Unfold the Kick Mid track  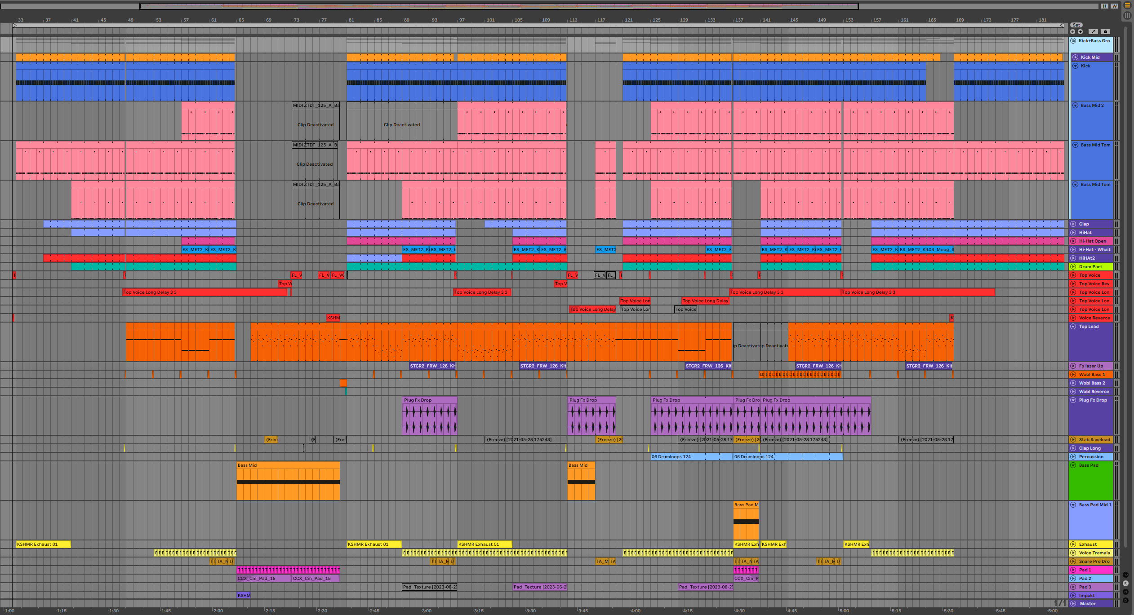coord(1076,58)
